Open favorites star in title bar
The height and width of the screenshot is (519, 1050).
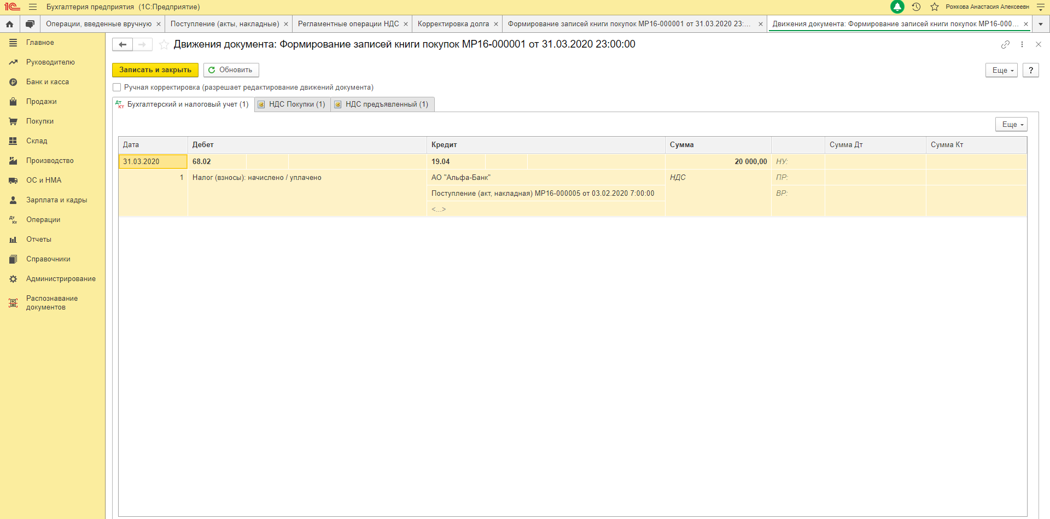click(x=935, y=7)
